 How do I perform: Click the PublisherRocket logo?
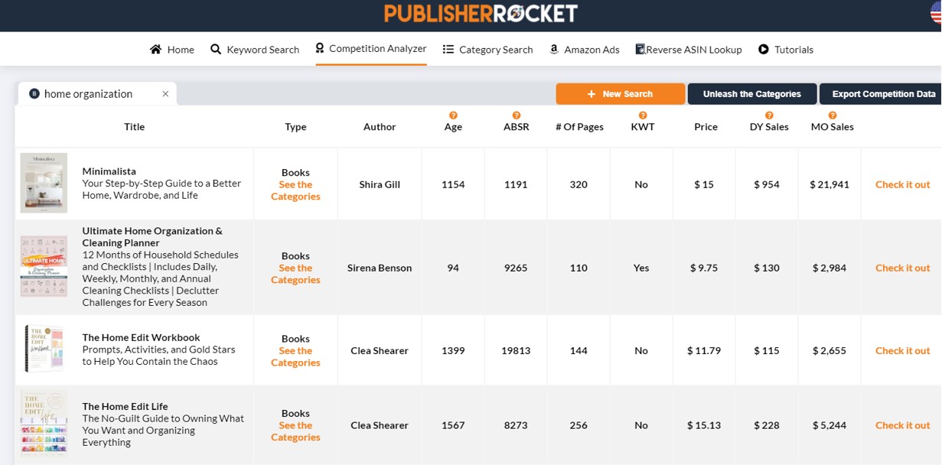(x=481, y=13)
